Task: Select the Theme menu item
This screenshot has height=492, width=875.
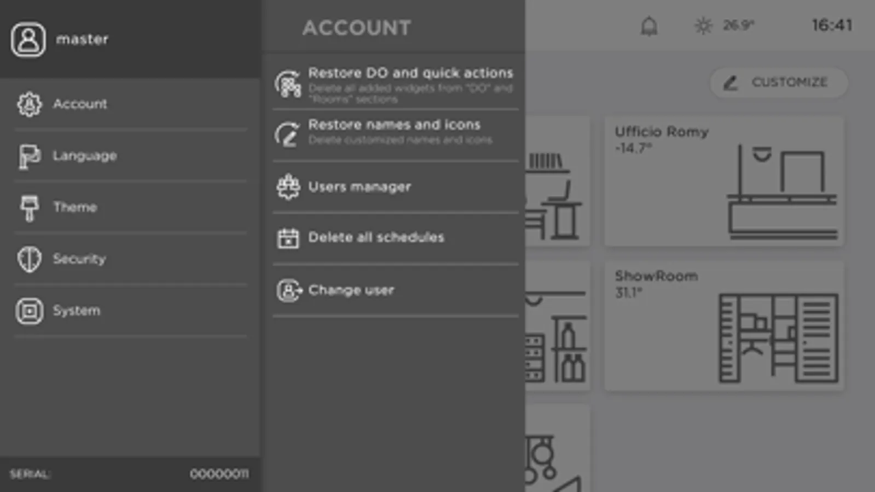Action: click(x=130, y=207)
